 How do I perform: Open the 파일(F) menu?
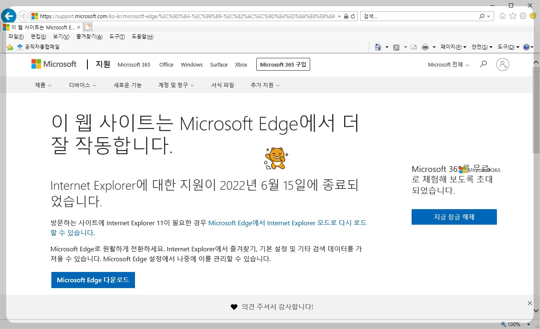click(16, 37)
